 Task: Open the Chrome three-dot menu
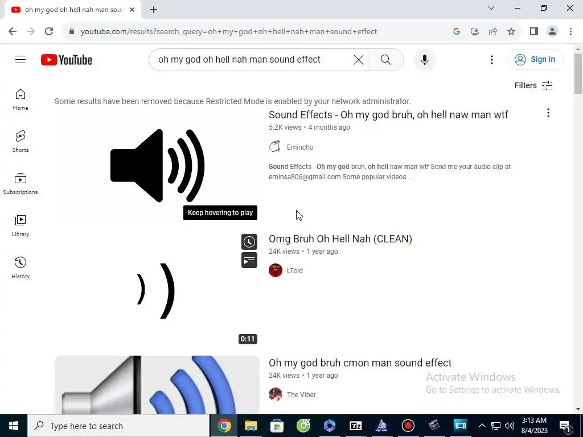click(x=570, y=32)
